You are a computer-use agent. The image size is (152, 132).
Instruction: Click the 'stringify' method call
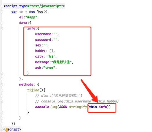click(x=78, y=107)
